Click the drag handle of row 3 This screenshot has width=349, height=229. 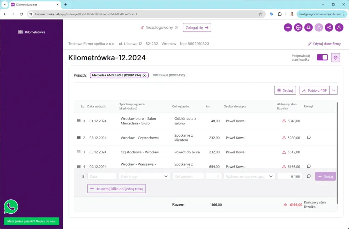(x=79, y=152)
